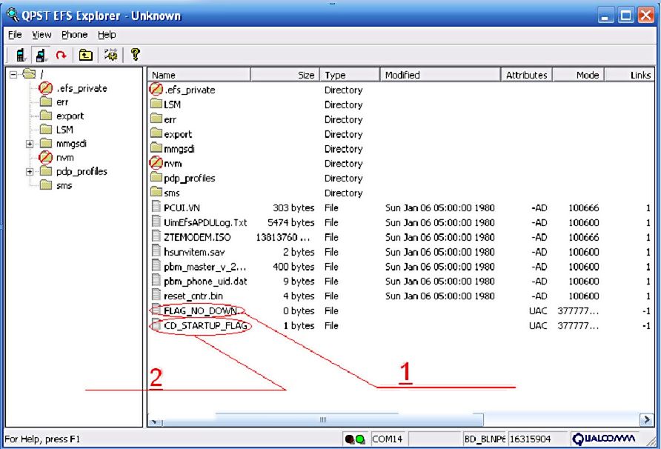Image resolution: width=661 pixels, height=449 pixels.
Task: Click the green status indicator light
Action: pyautogui.click(x=360, y=439)
